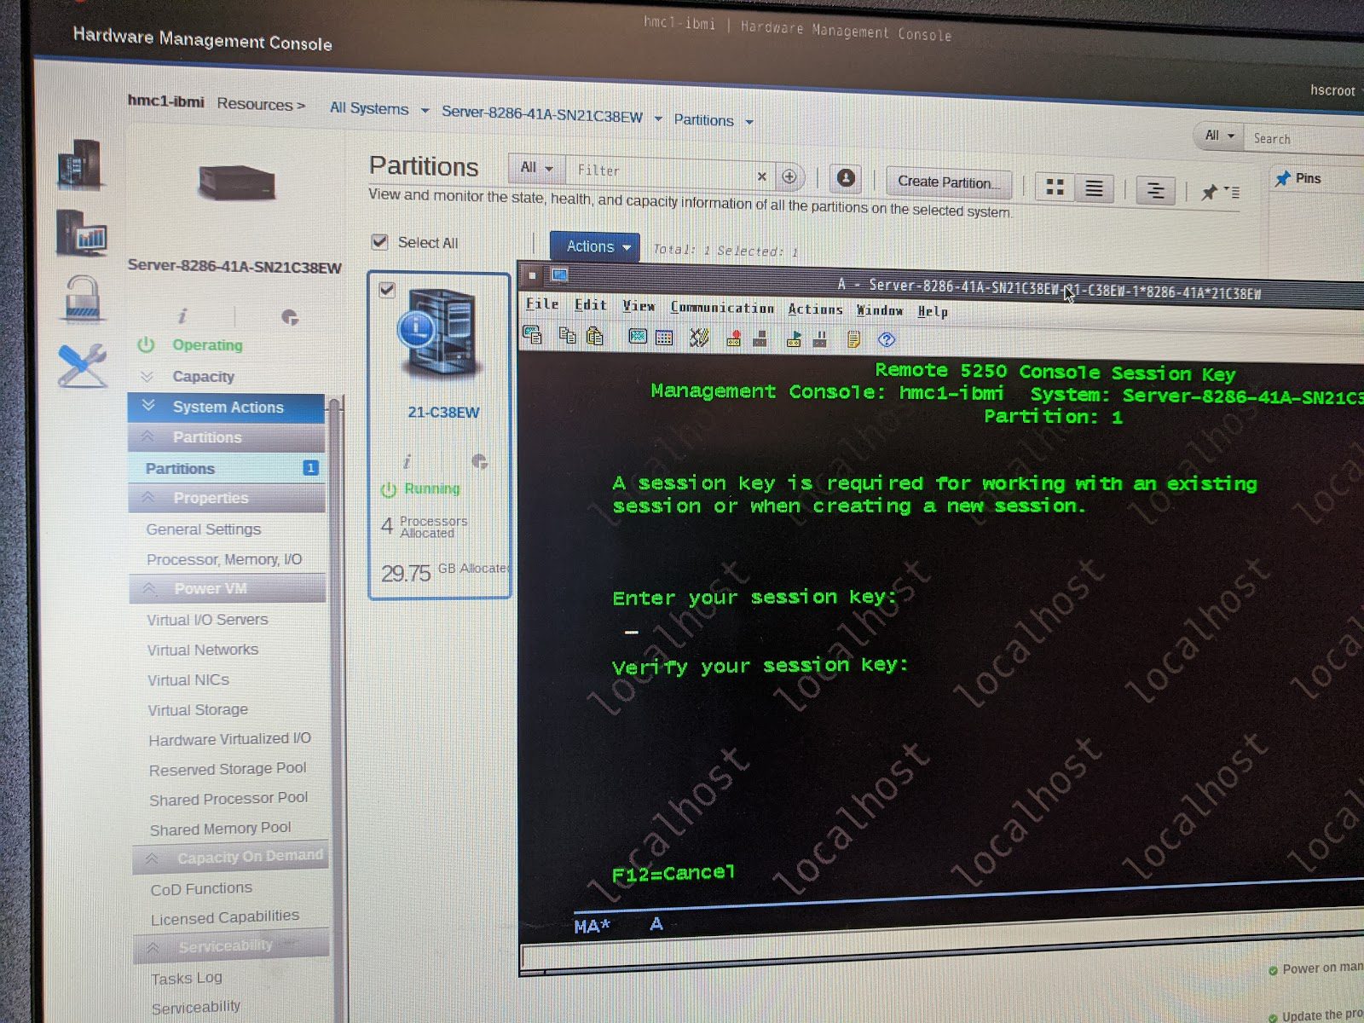The height and width of the screenshot is (1023, 1364).
Task: Open the Help icon in the 5250 toolbar
Action: point(887,338)
